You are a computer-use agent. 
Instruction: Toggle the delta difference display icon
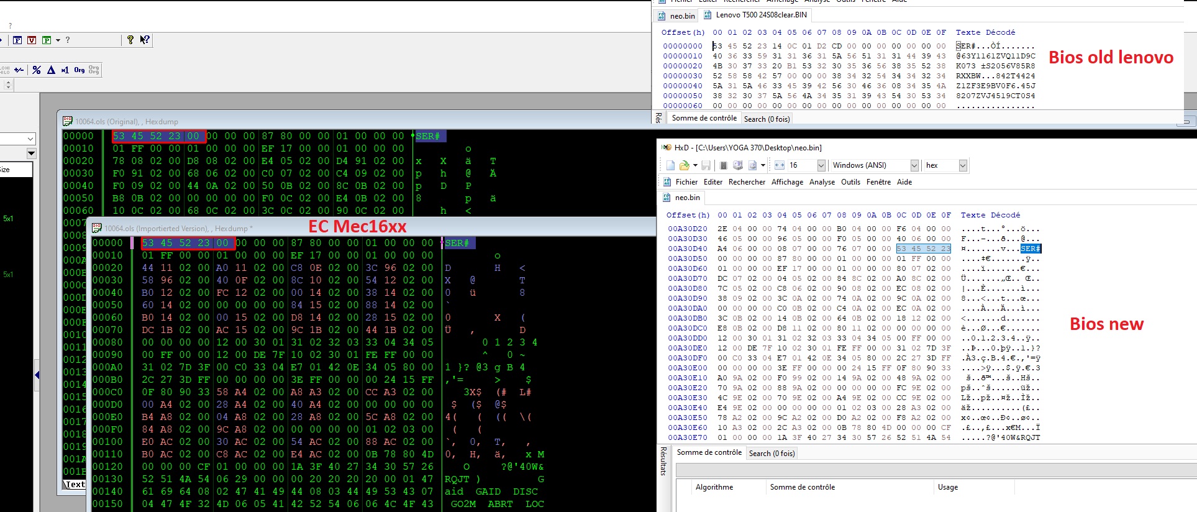click(51, 70)
